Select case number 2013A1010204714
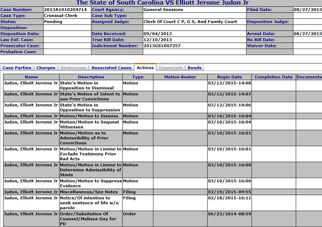The image size is (322, 227). click(x=65, y=10)
